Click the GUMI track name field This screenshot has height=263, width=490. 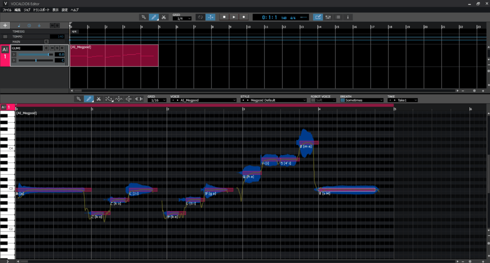[x=27, y=48]
